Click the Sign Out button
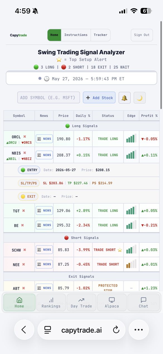The height and width of the screenshot is (354, 163). pyautogui.click(x=142, y=35)
